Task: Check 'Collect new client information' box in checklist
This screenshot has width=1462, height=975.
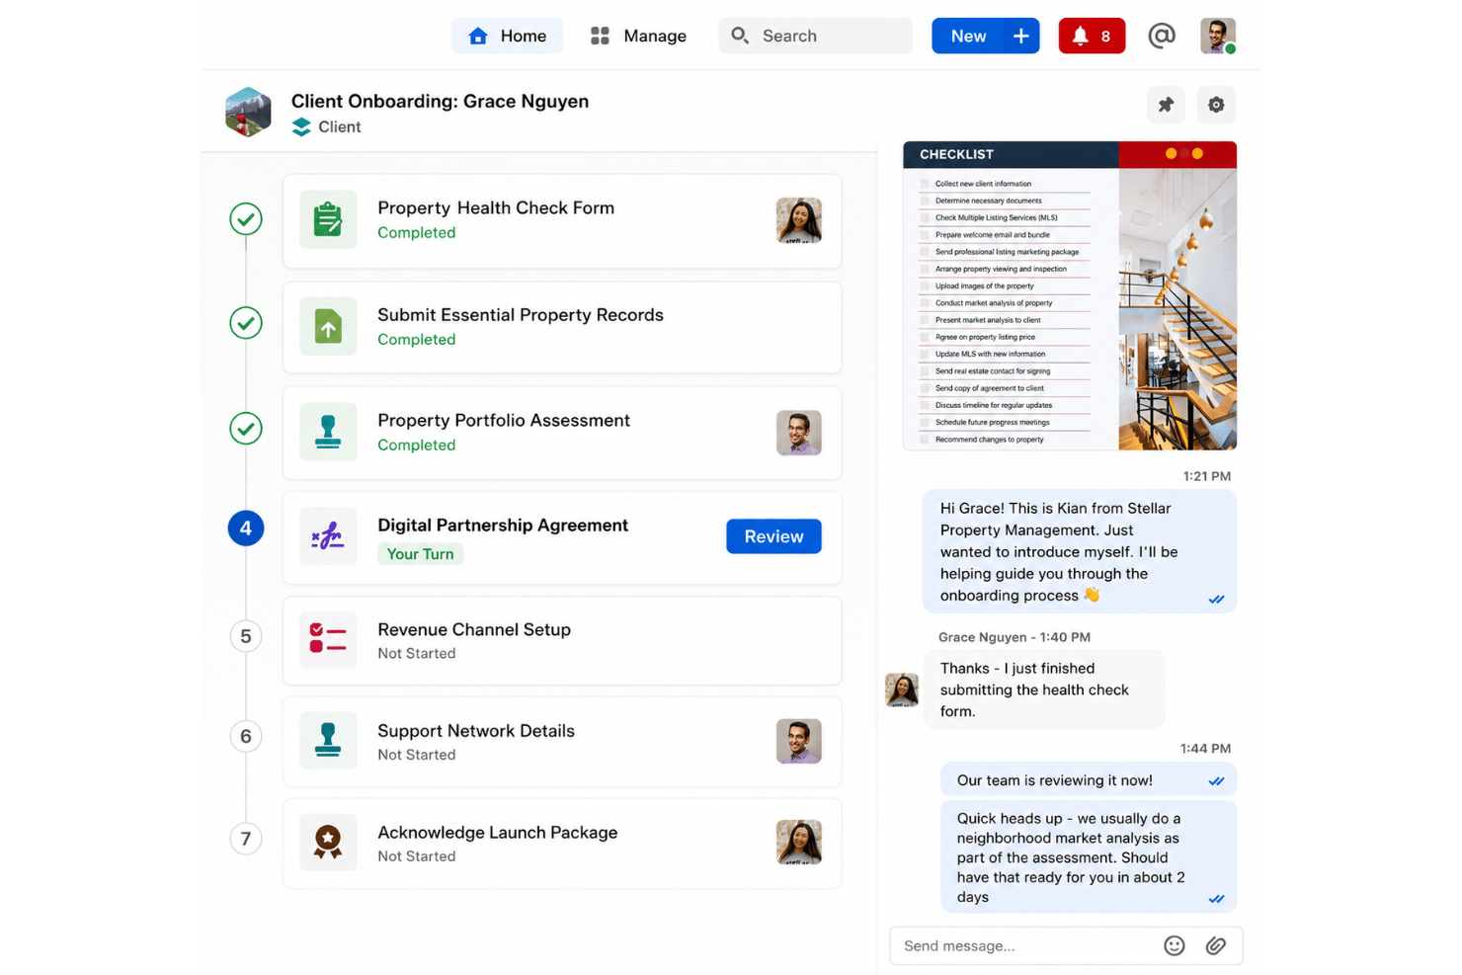Action: pos(925,184)
